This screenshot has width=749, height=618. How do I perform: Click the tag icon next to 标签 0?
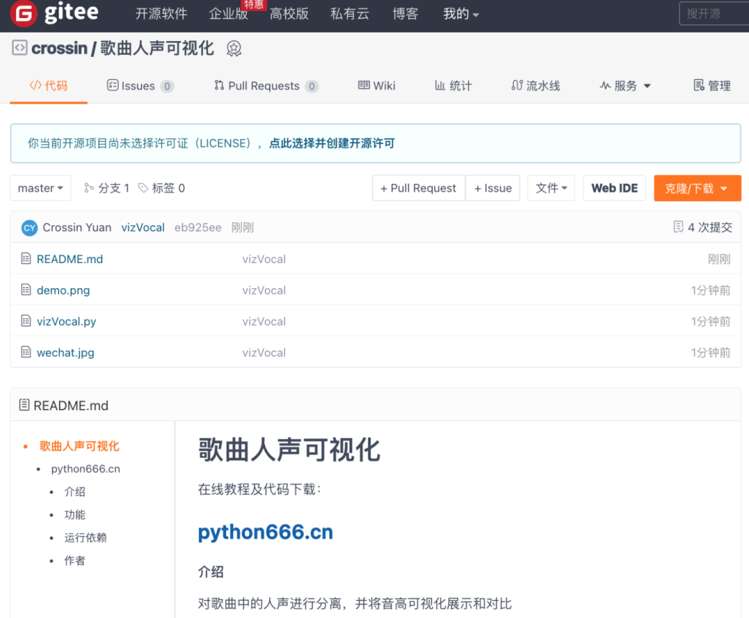coord(143,188)
